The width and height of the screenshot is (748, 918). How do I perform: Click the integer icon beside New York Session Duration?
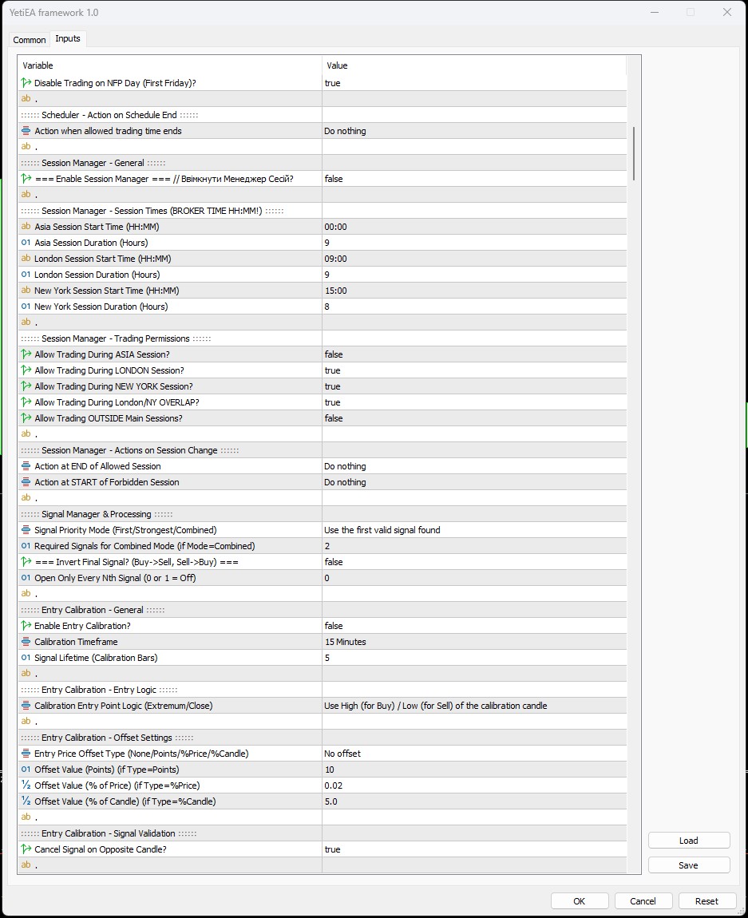26,307
